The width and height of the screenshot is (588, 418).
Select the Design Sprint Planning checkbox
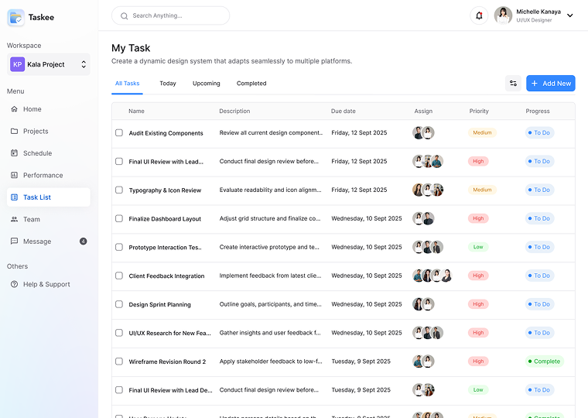[119, 304]
